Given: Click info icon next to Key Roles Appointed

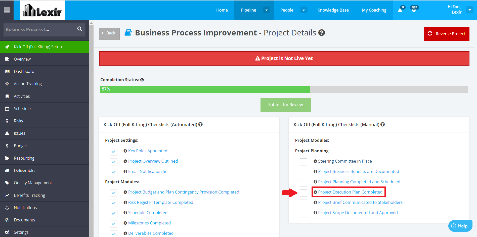Looking at the screenshot, I should (x=125, y=151).
